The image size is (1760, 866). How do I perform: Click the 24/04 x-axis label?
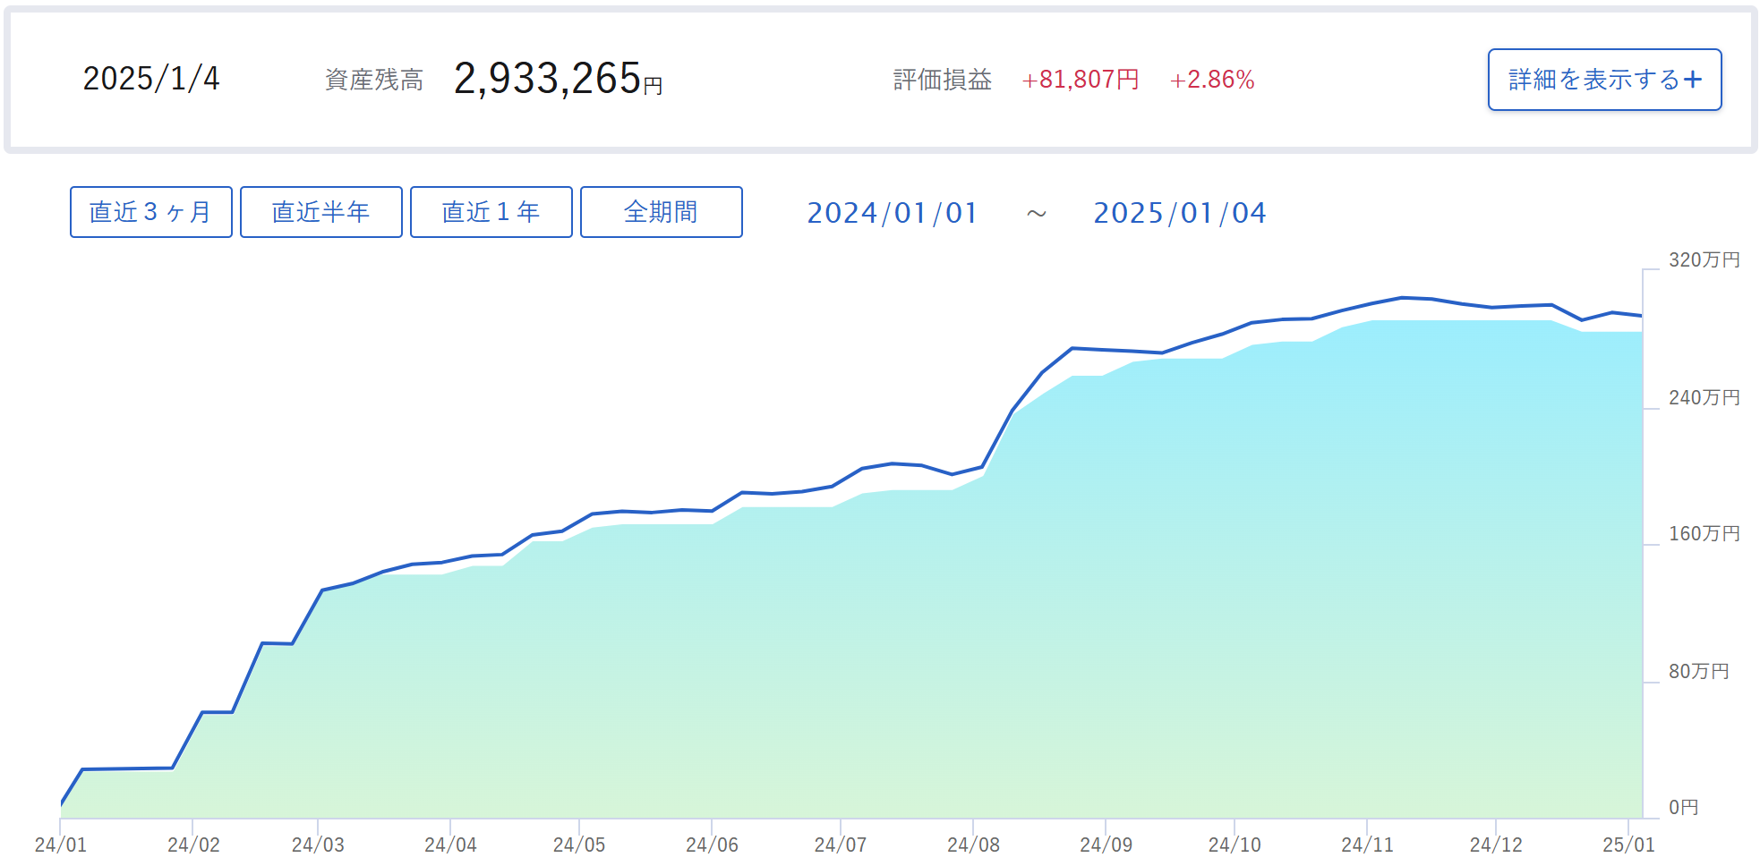pos(450,845)
